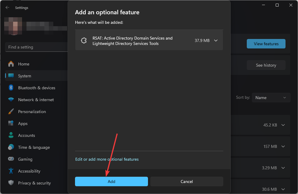Viewport: 298px width, 194px height.
Task: Cancel adding the optional feature
Action: tap(187, 182)
